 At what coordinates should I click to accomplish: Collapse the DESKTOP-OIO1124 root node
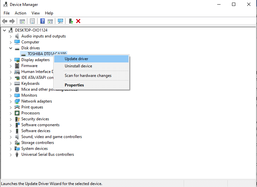[5, 30]
